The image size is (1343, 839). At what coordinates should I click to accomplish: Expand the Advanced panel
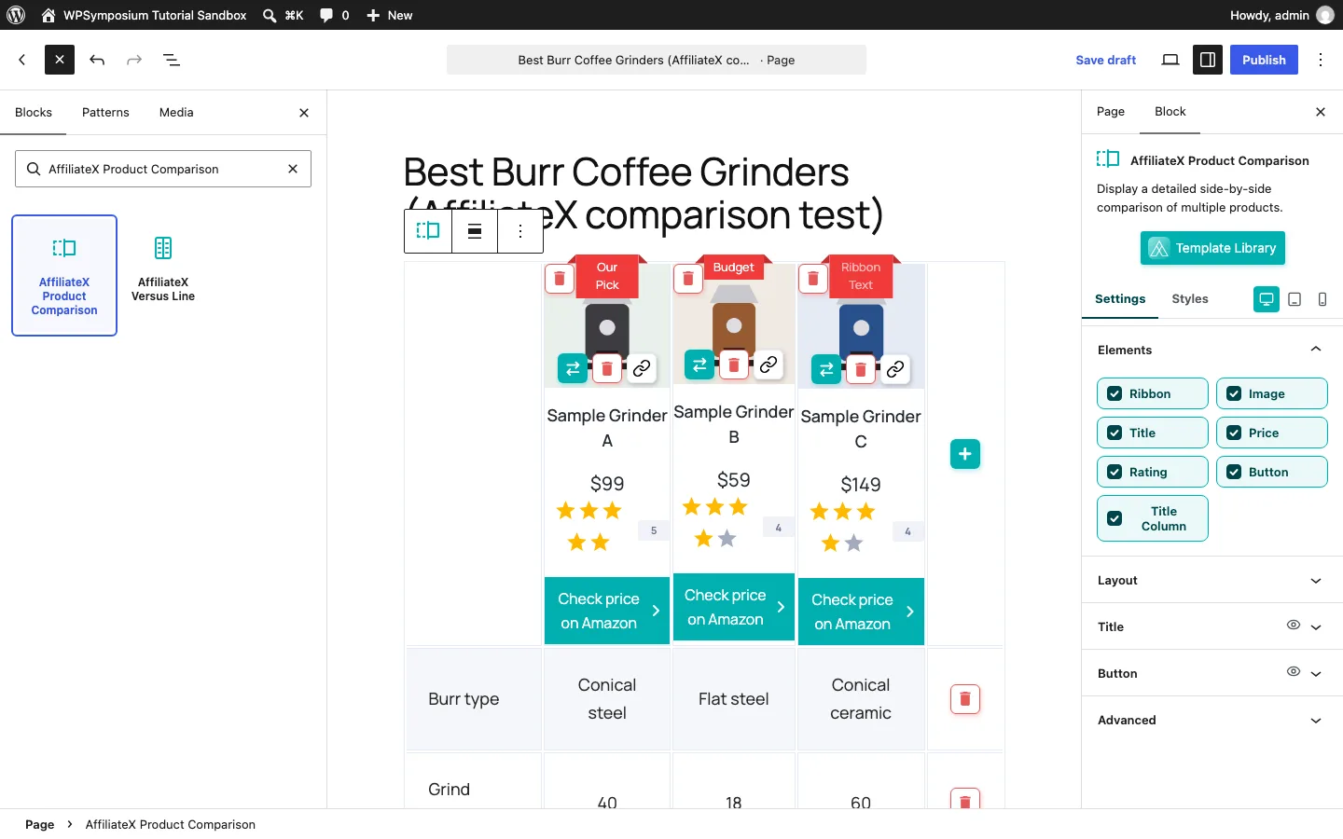1212,720
